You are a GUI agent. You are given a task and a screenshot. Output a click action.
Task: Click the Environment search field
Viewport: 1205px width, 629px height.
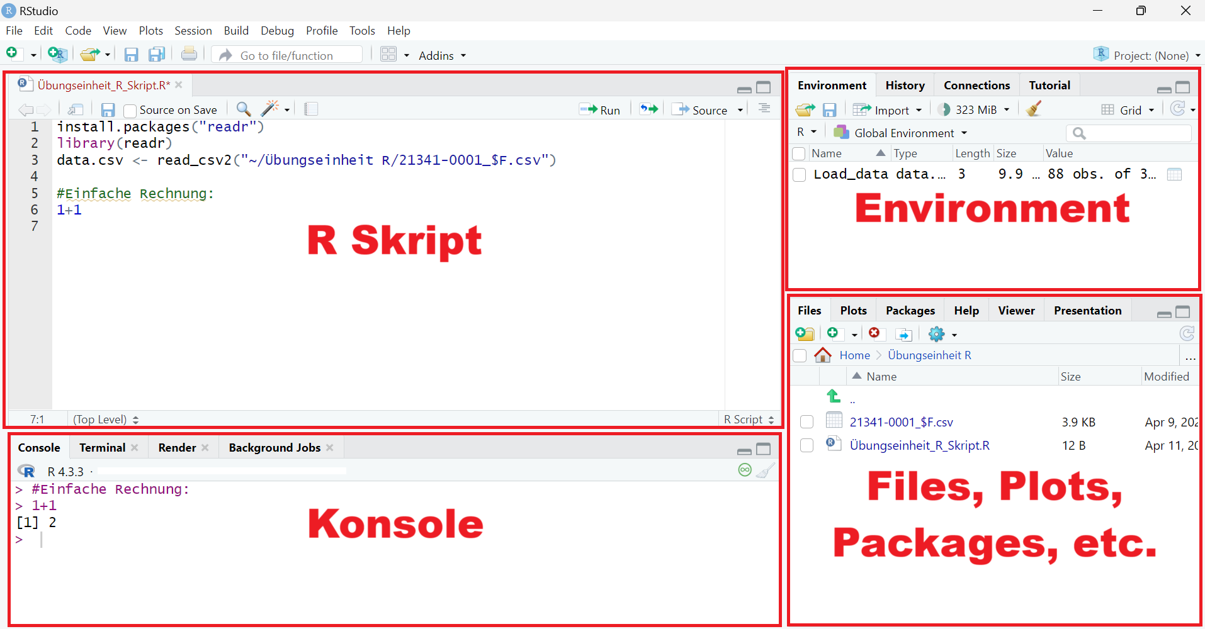1128,133
